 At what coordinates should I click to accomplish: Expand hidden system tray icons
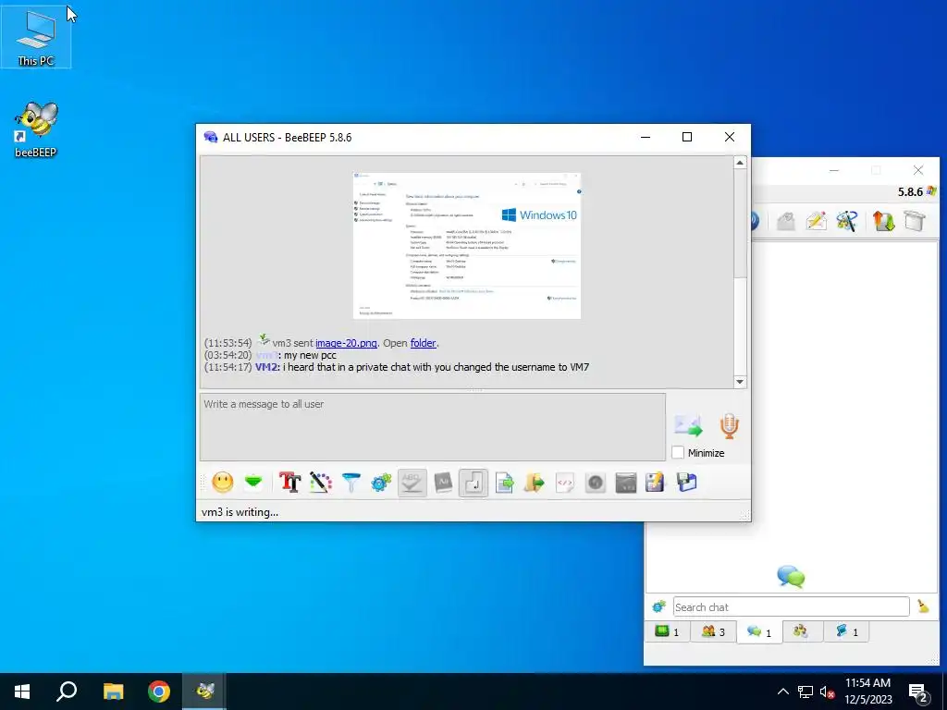(782, 692)
